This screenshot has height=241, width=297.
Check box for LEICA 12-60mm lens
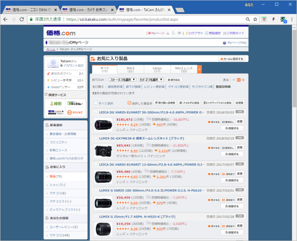[x=96, y=164]
